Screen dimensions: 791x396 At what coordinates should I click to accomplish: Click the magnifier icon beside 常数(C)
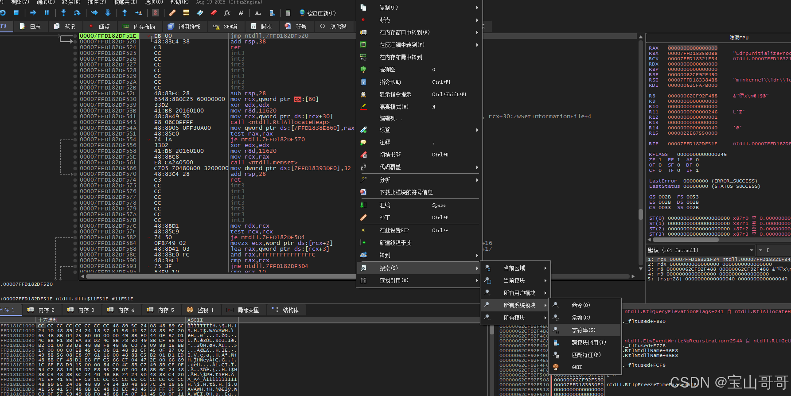tap(556, 318)
